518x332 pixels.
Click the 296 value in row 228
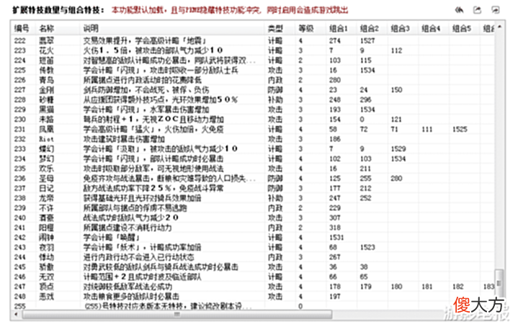[x=366, y=100]
